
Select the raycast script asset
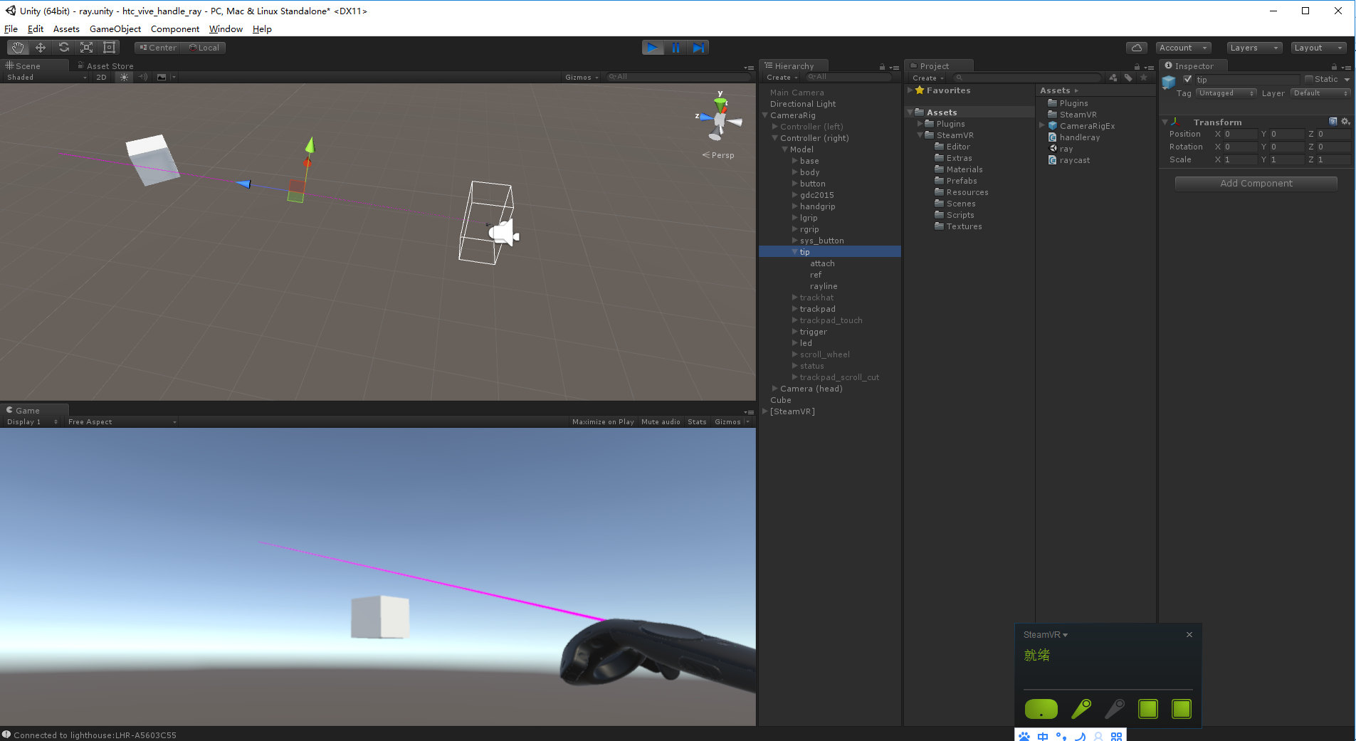coord(1074,160)
